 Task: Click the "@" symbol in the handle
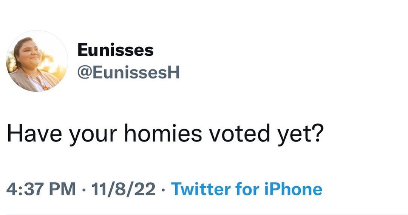coord(84,73)
